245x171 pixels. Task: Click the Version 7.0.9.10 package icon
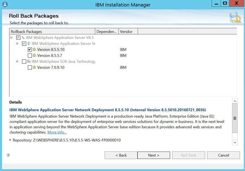(35, 67)
